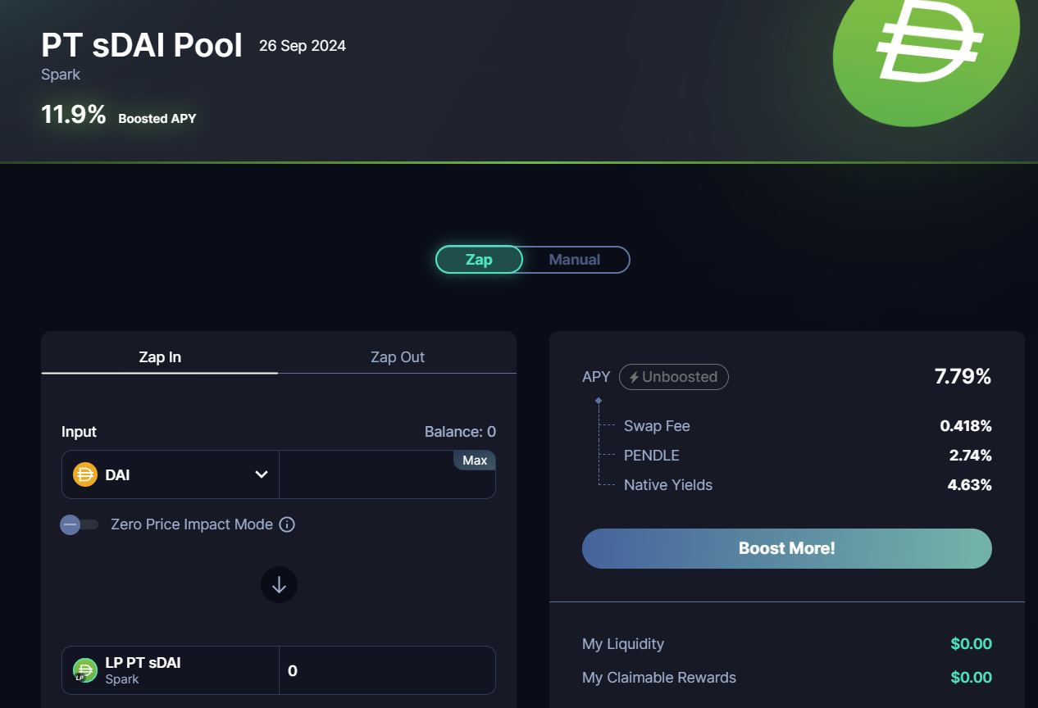Screen dimensions: 1038x708
Task: Open the Zap In tab
Action: [x=160, y=357]
